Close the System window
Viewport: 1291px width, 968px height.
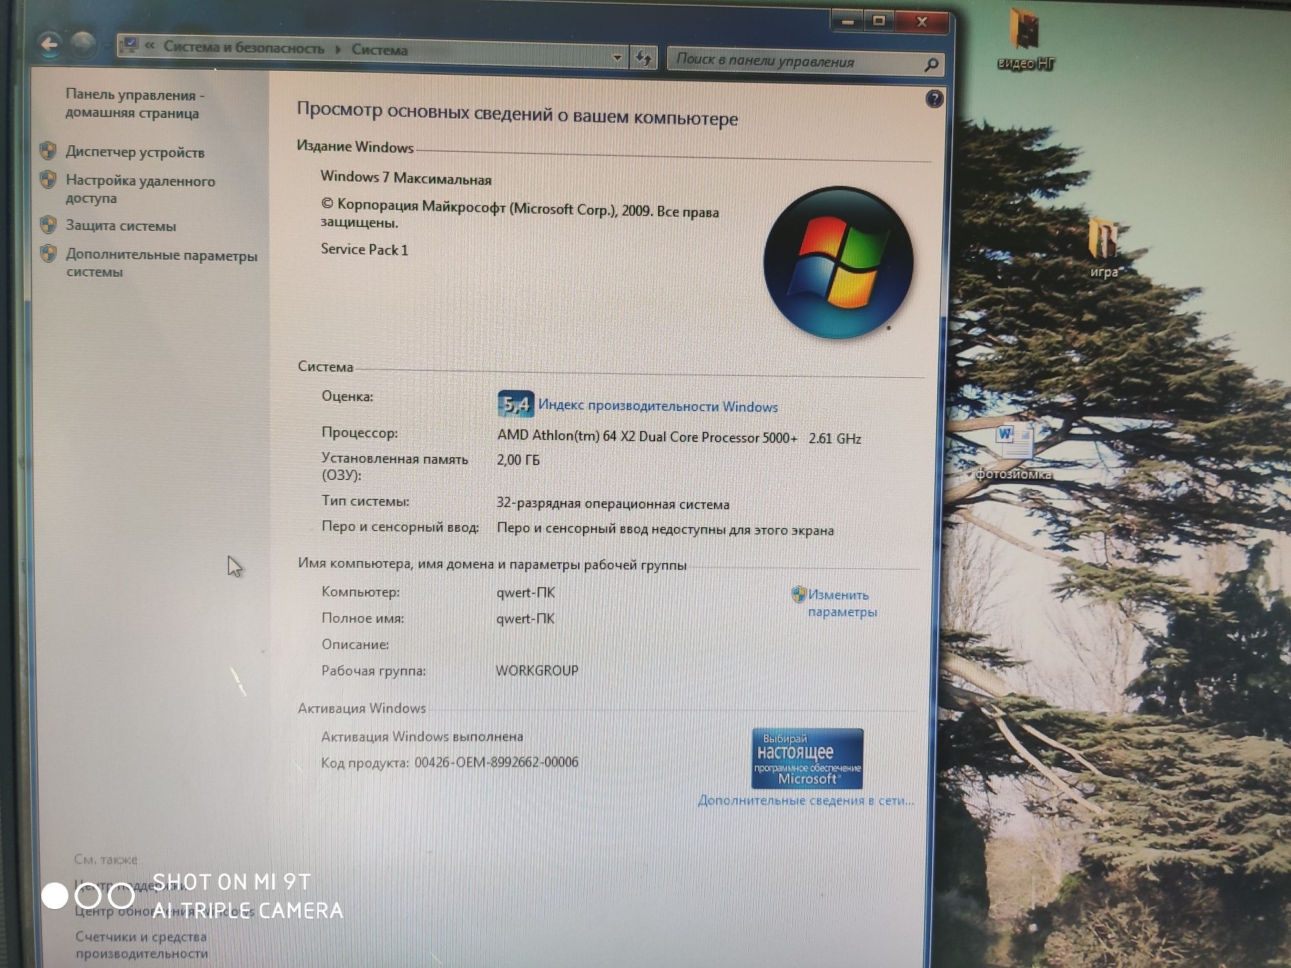click(922, 22)
